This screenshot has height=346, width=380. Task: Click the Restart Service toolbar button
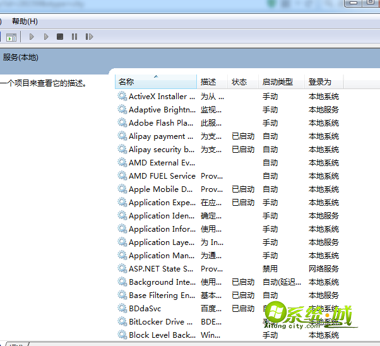coord(89,37)
